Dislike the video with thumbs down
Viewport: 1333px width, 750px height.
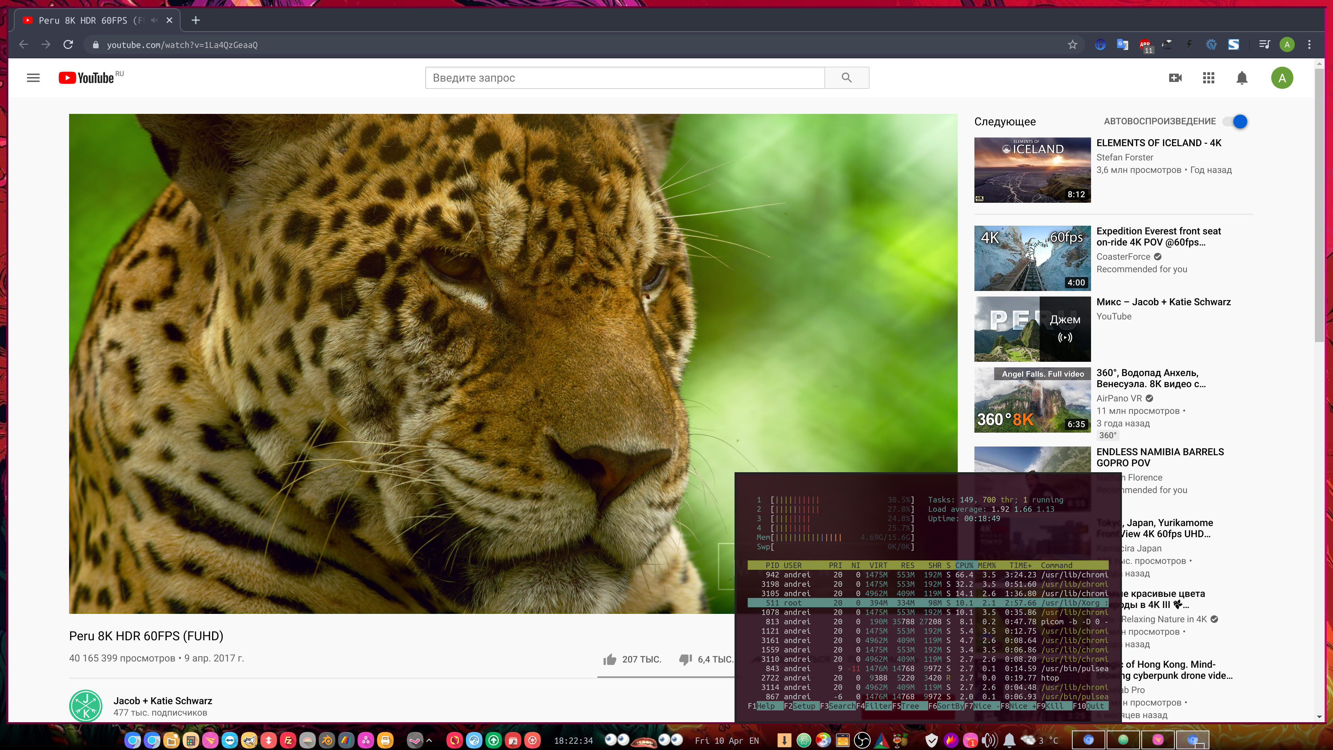[x=685, y=659]
